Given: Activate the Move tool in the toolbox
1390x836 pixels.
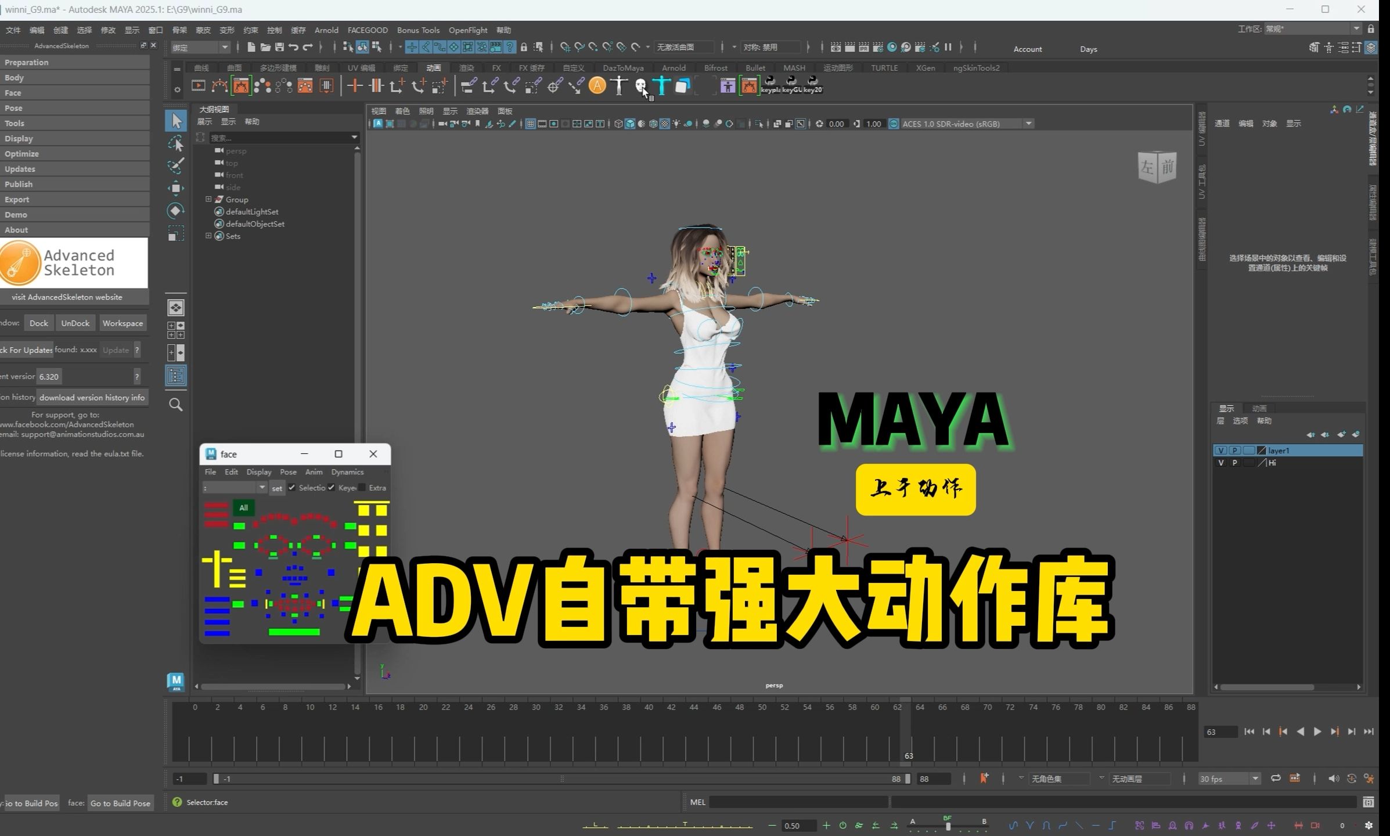Looking at the screenshot, I should pos(175,188).
